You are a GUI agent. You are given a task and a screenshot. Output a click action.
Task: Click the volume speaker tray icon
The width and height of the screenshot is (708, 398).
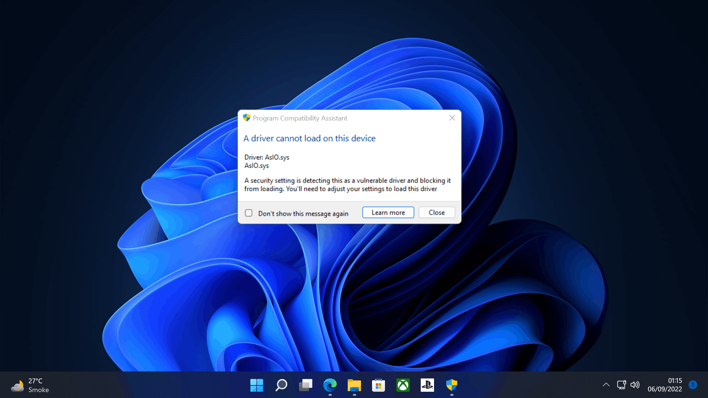click(x=635, y=385)
